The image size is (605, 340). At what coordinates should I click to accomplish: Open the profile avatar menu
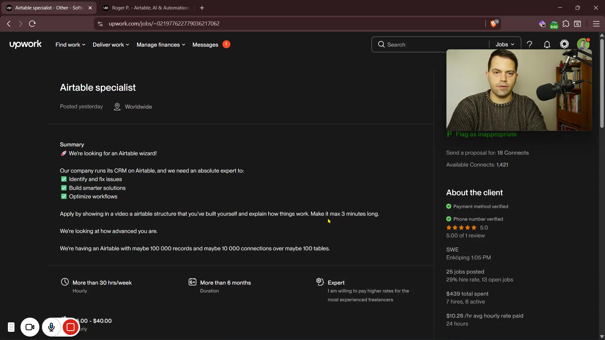[583, 44]
